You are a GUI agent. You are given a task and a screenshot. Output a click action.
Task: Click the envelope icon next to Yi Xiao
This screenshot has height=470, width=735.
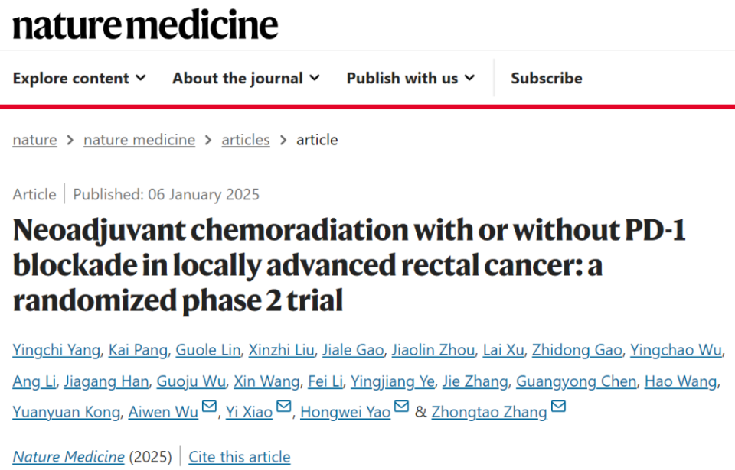point(284,407)
